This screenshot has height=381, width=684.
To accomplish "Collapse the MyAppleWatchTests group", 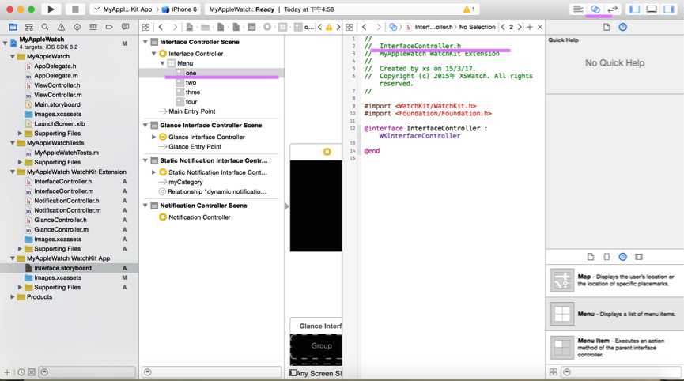I will pos(13,143).
